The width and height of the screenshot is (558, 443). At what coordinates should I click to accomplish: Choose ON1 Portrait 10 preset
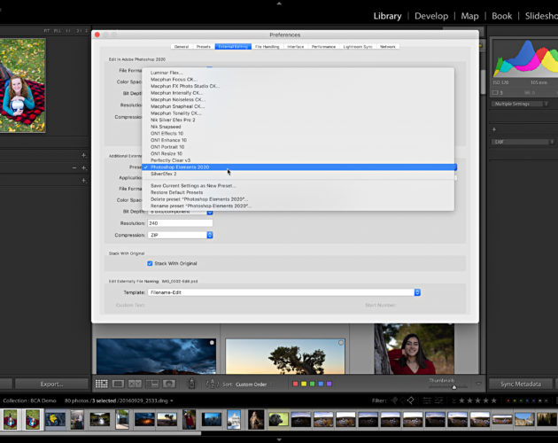pyautogui.click(x=298, y=147)
